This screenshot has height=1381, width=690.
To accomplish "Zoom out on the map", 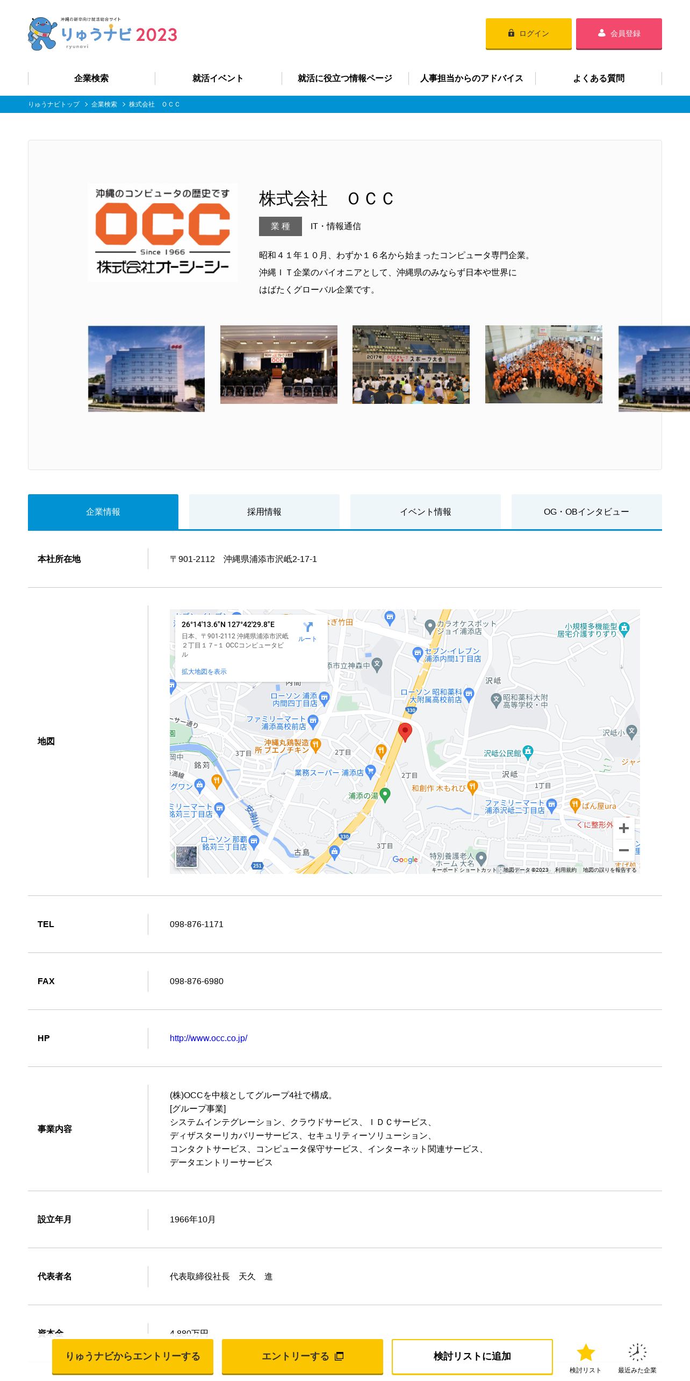I will tap(624, 850).
